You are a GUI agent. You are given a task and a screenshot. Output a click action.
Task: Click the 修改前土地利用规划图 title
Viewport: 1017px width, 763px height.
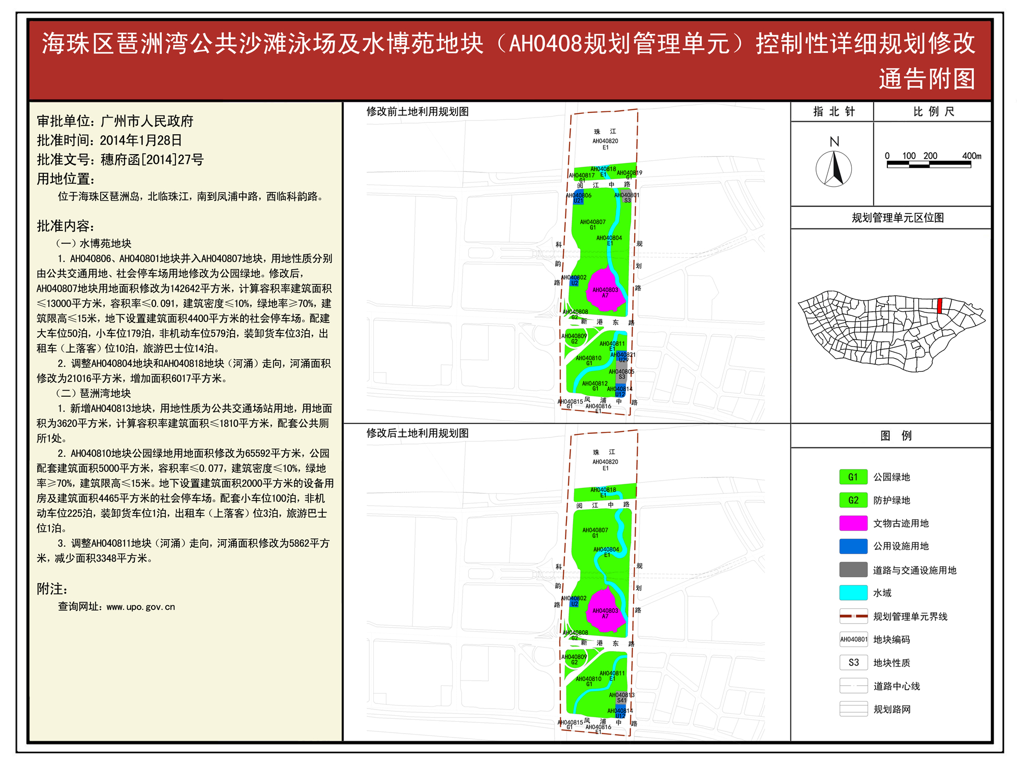tap(417, 111)
